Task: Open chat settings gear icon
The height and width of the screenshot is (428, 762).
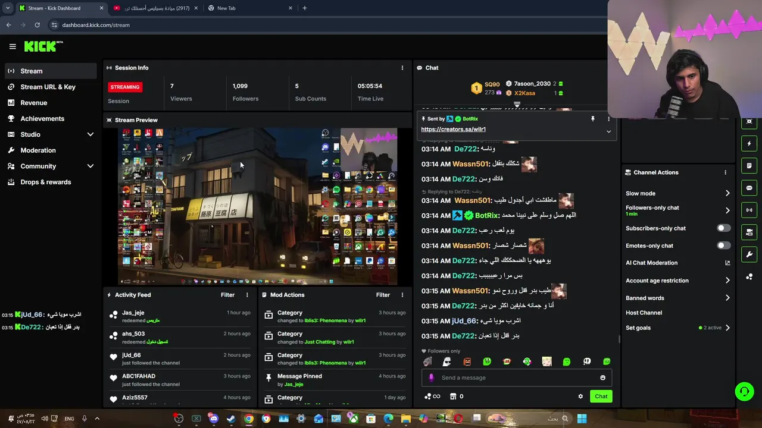Action: 580,396
